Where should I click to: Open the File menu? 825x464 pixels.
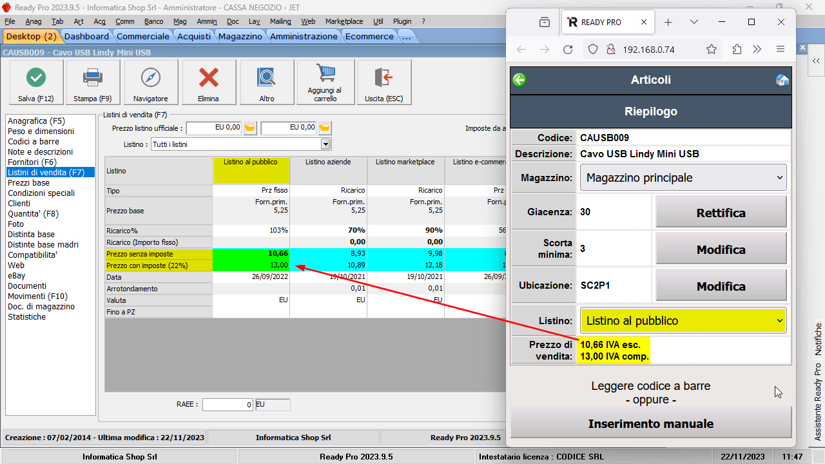point(10,21)
